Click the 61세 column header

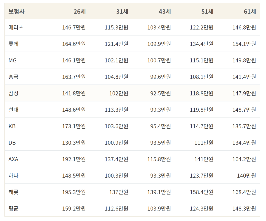click(250, 12)
